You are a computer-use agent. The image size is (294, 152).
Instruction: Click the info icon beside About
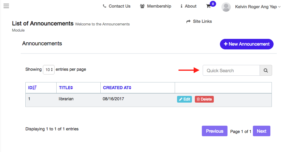181,6
